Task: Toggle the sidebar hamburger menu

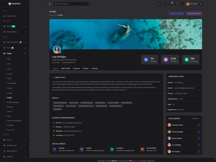Action: (50, 4)
